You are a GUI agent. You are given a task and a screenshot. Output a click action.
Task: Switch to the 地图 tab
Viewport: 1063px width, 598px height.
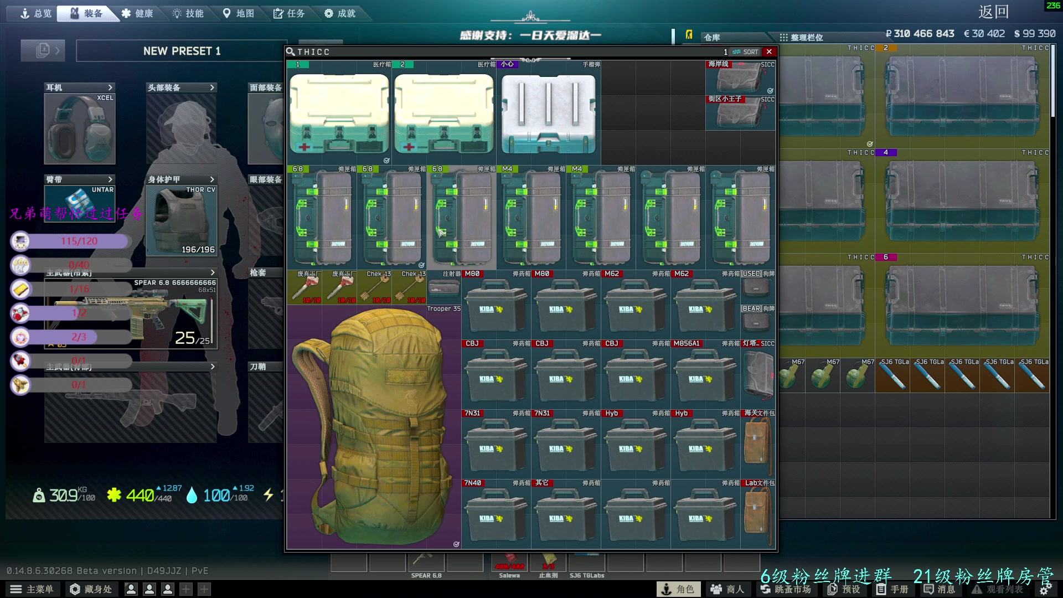click(238, 13)
